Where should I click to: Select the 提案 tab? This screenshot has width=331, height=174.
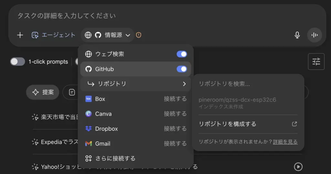(43, 92)
